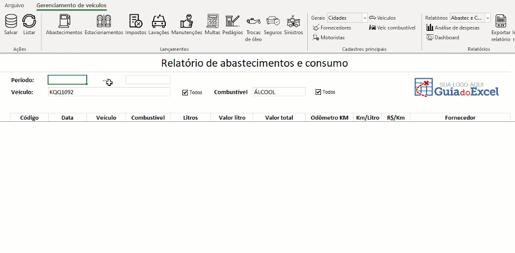Open the Impostos icon
Viewport: 515px width, 253px height.
coord(135,21)
